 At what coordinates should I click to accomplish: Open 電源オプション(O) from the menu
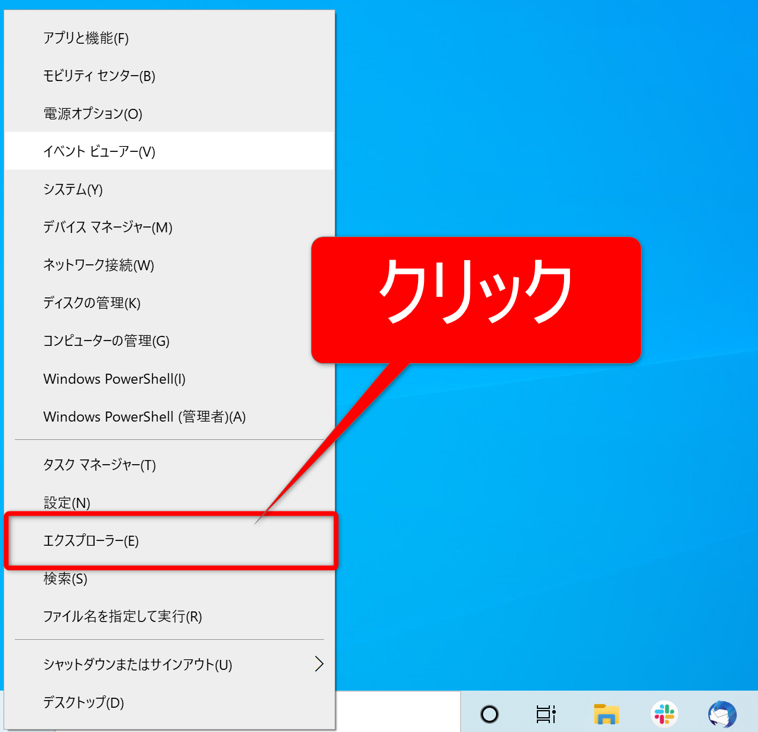(93, 114)
